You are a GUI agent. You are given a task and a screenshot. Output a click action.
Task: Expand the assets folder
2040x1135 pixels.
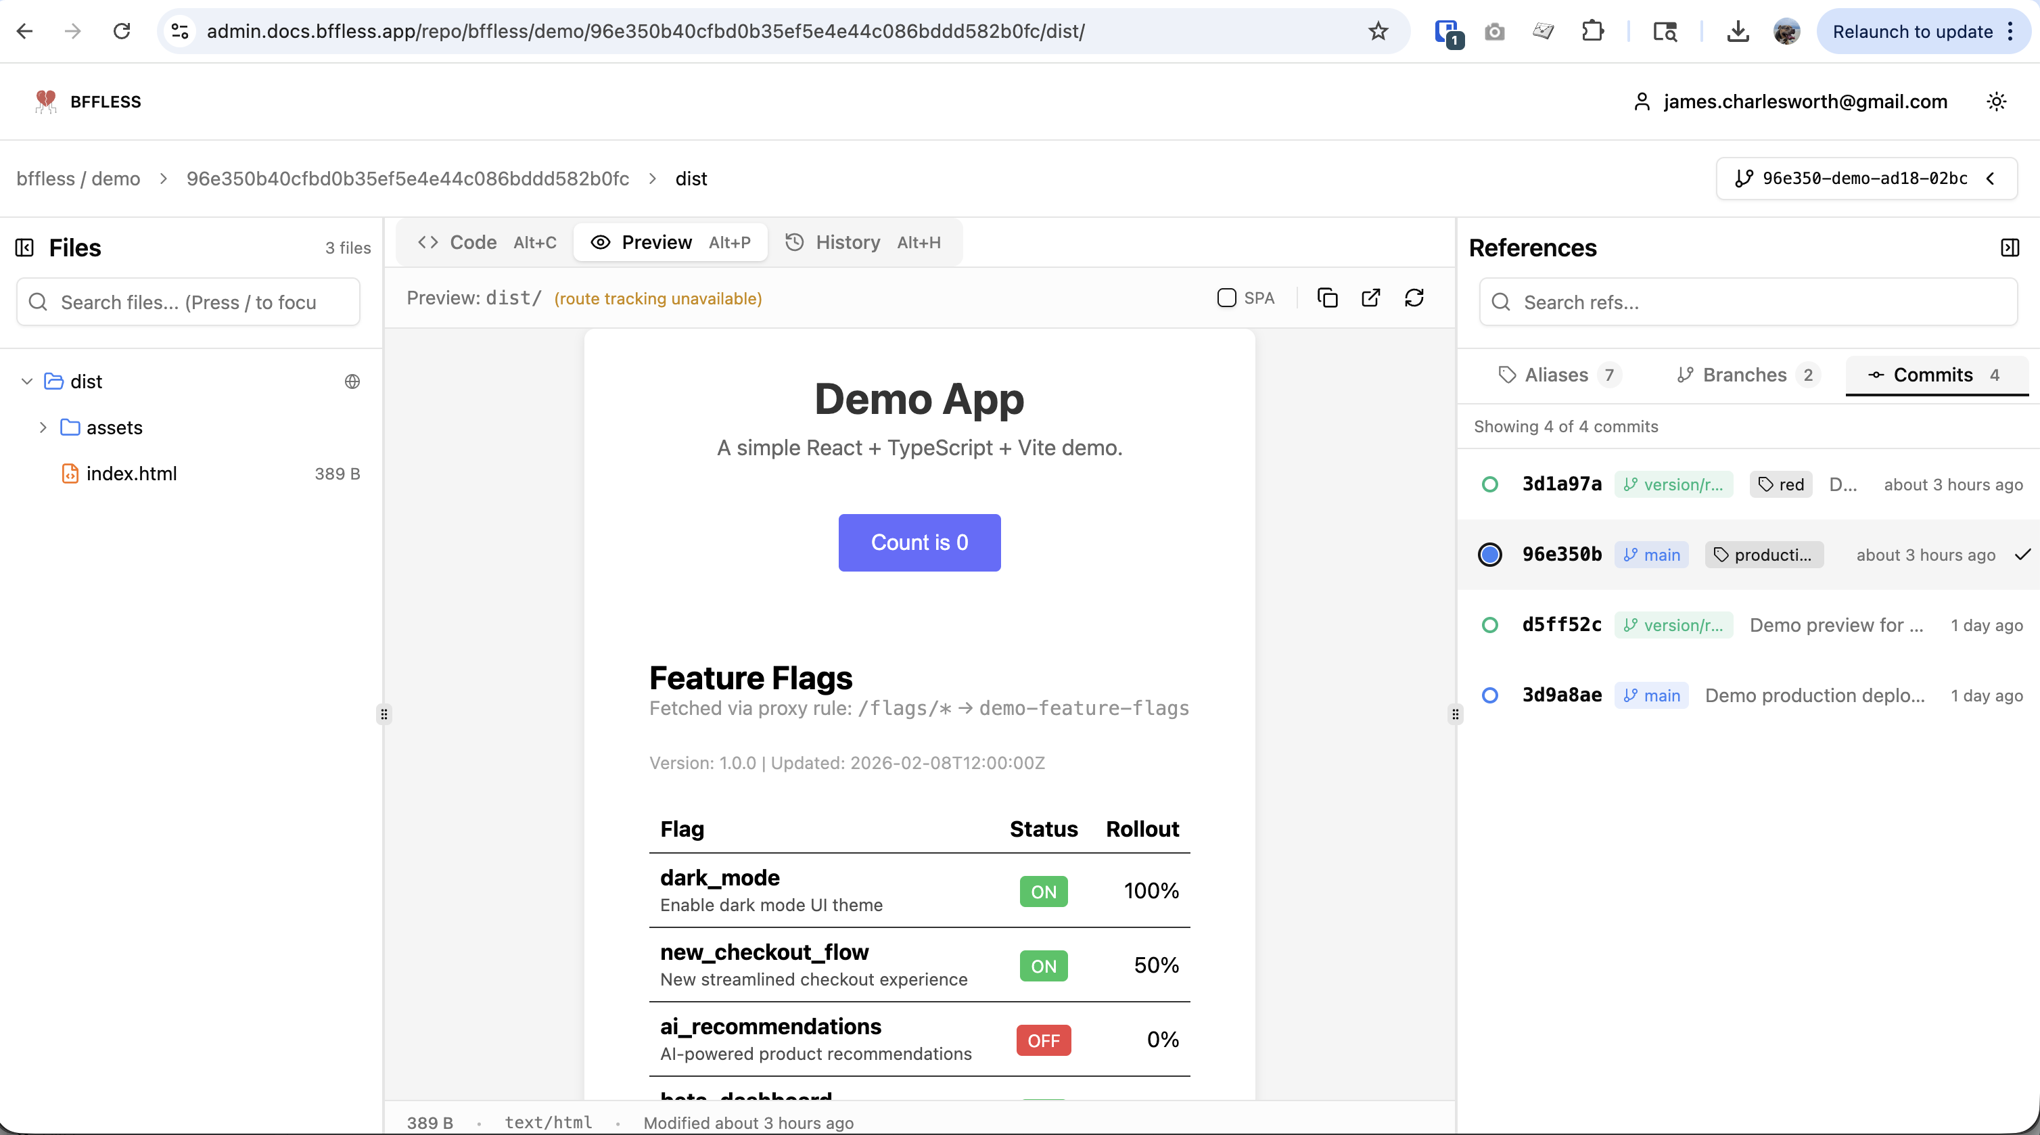(43, 427)
